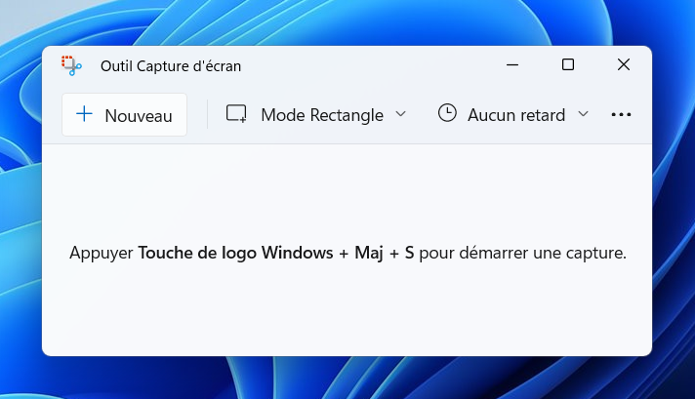Image resolution: width=695 pixels, height=399 pixels.
Task: Start a new capture with Nouveau
Action: (x=124, y=115)
